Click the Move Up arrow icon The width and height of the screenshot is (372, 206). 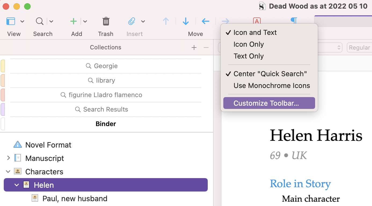point(166,21)
